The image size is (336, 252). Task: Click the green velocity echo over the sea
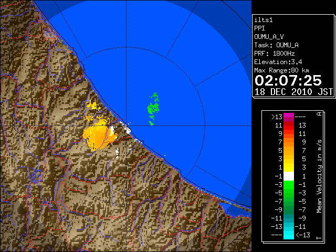(153, 109)
